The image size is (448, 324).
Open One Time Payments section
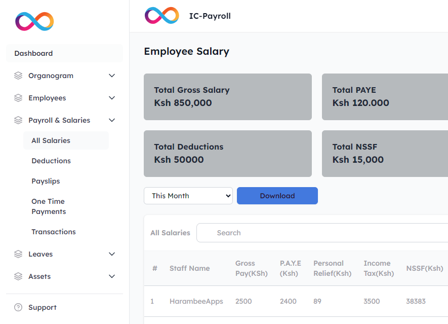[x=49, y=206]
